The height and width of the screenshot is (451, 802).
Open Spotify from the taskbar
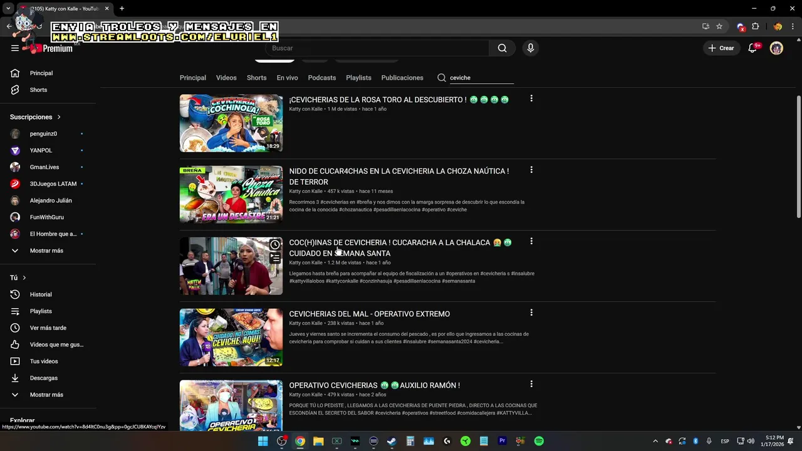[x=539, y=441]
